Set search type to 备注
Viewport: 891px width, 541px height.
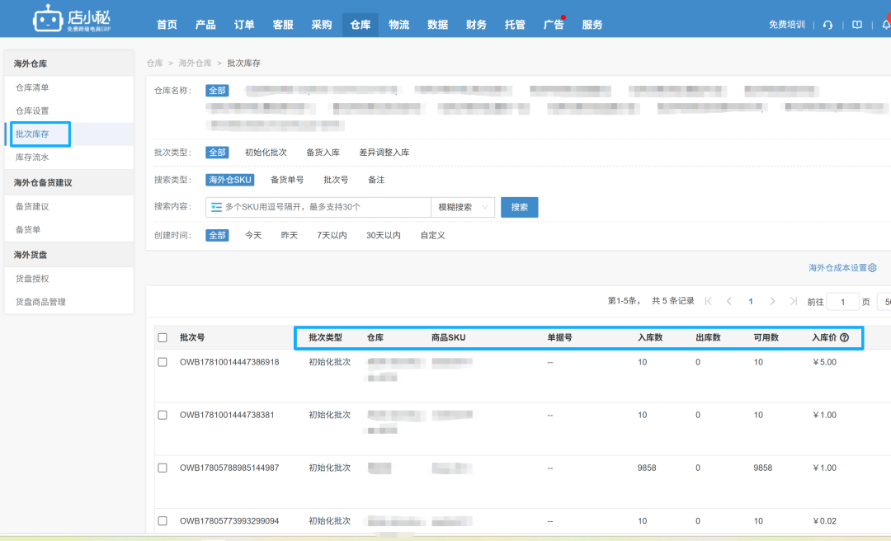click(x=376, y=180)
